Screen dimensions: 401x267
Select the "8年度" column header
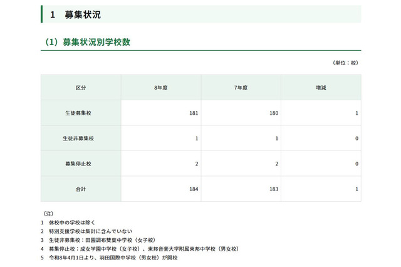tap(160, 87)
